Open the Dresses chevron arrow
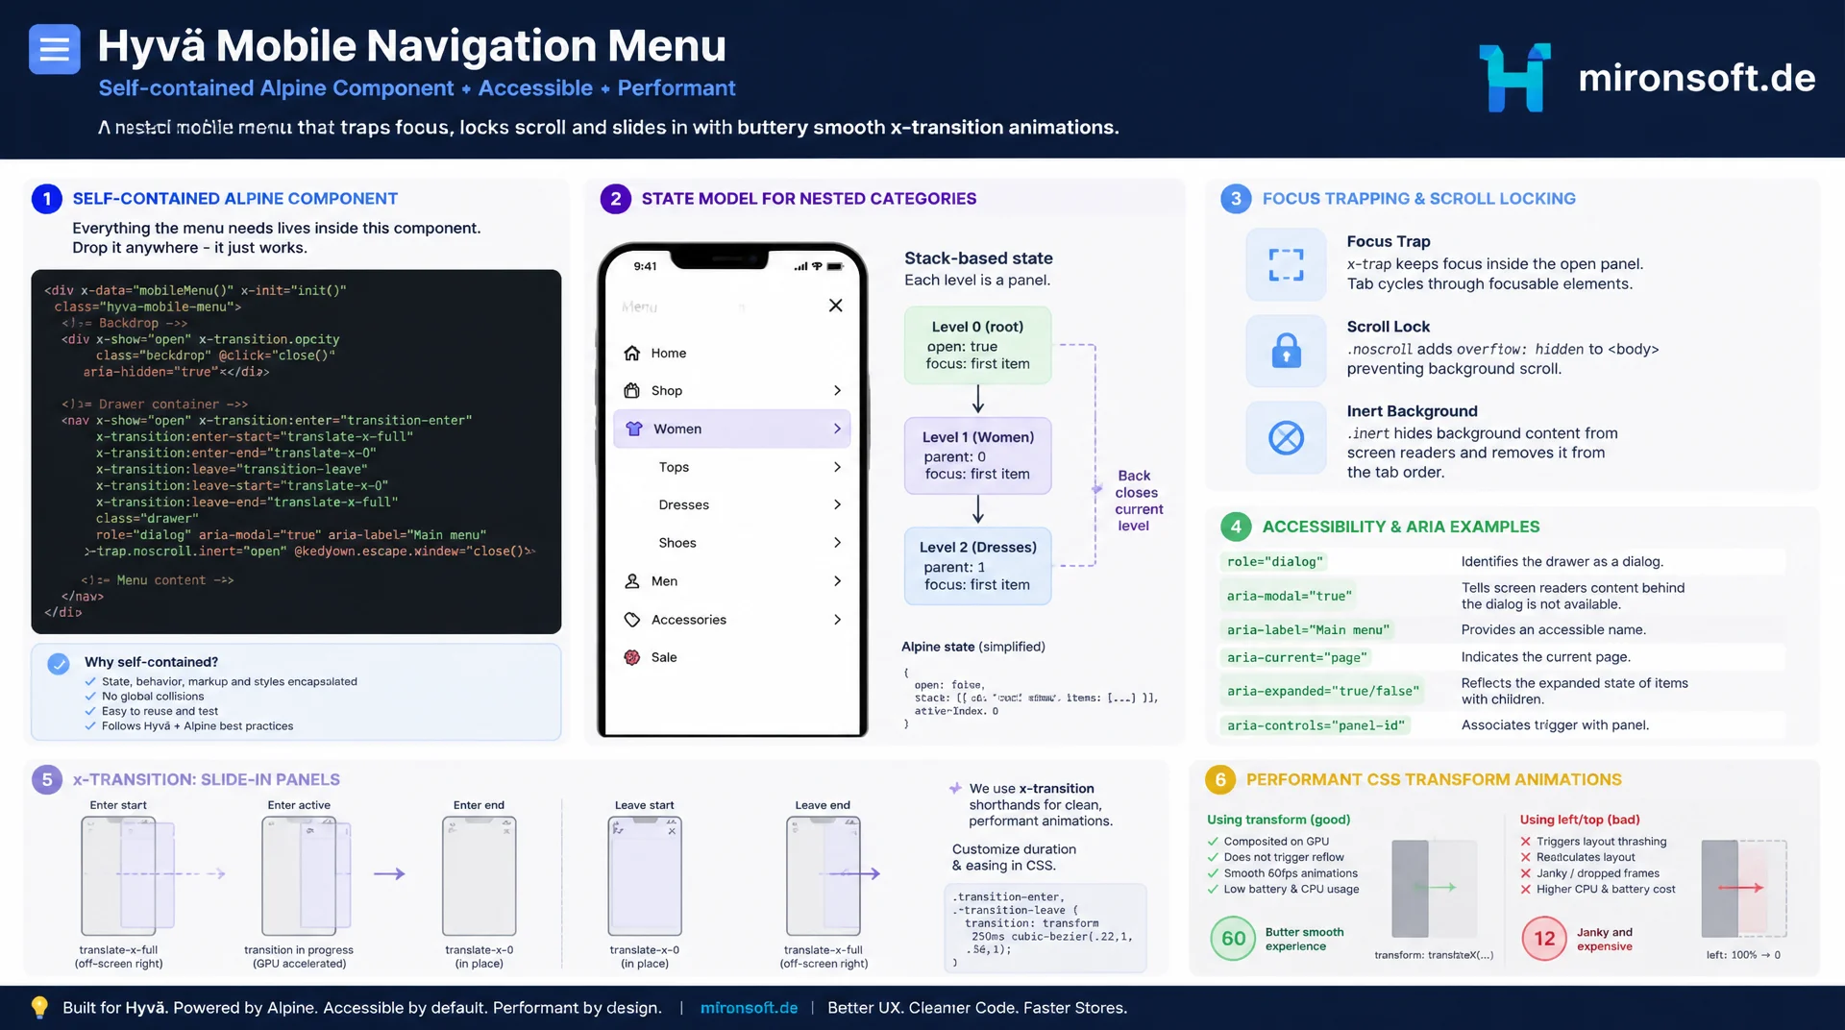The height and width of the screenshot is (1030, 1845). (837, 504)
